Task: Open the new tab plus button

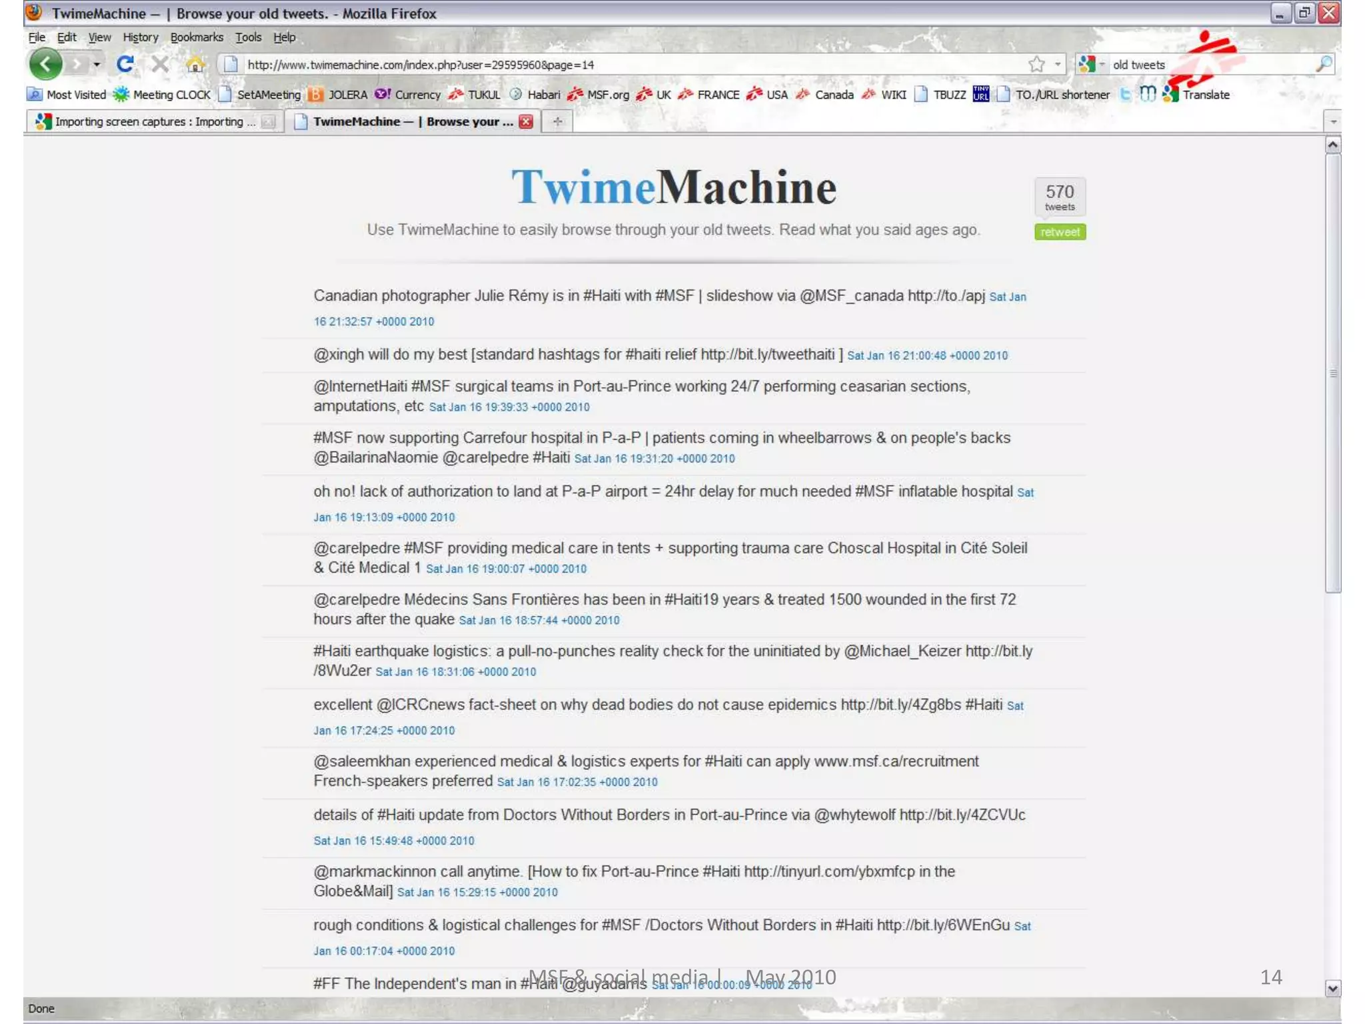Action: (558, 121)
